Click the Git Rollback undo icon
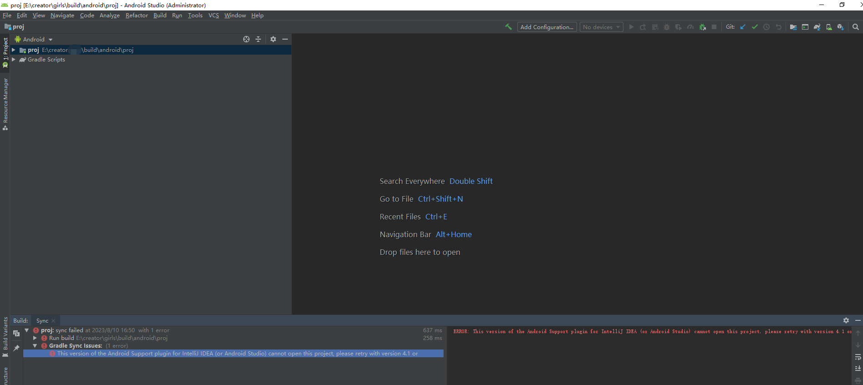 tap(779, 27)
